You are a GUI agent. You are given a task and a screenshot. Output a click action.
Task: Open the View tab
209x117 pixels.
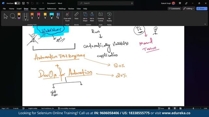click(79, 9)
